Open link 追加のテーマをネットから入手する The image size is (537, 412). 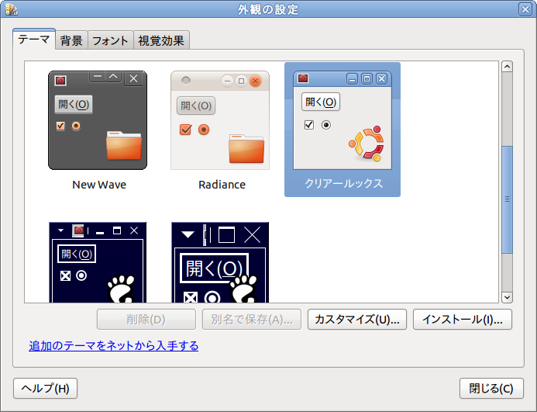coord(114,345)
